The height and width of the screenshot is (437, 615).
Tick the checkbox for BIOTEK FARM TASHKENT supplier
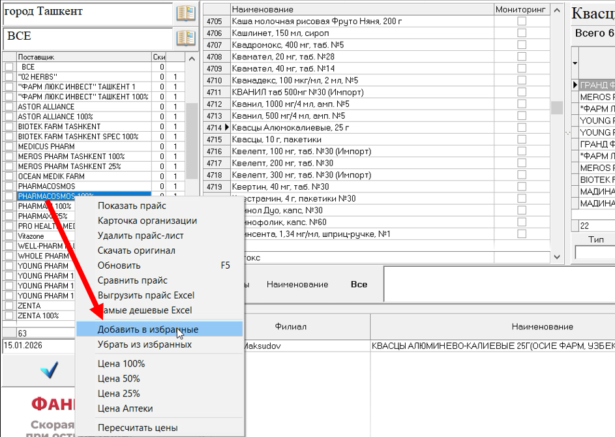click(x=9, y=127)
